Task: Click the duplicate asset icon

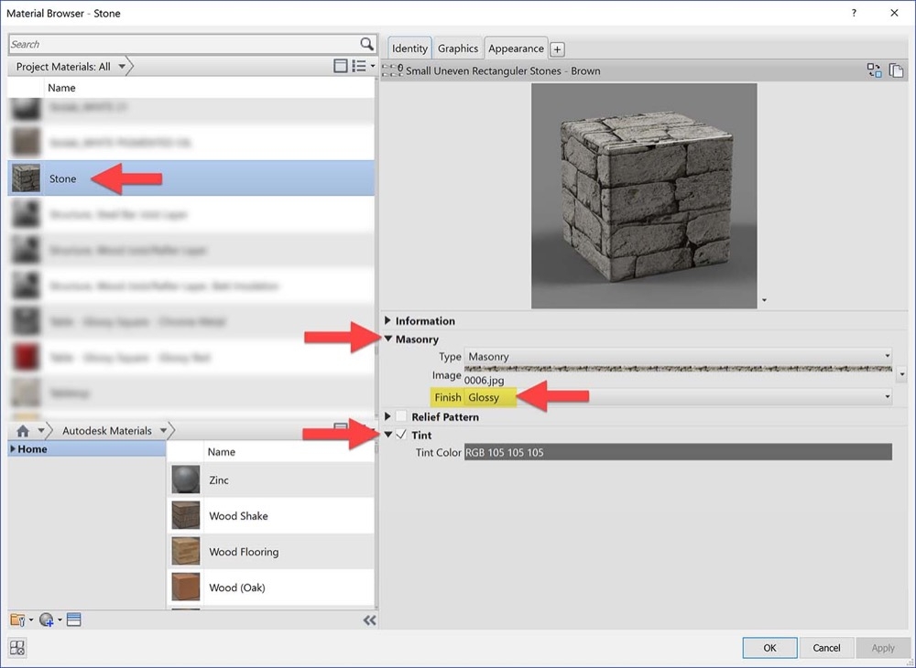Action: tap(897, 70)
